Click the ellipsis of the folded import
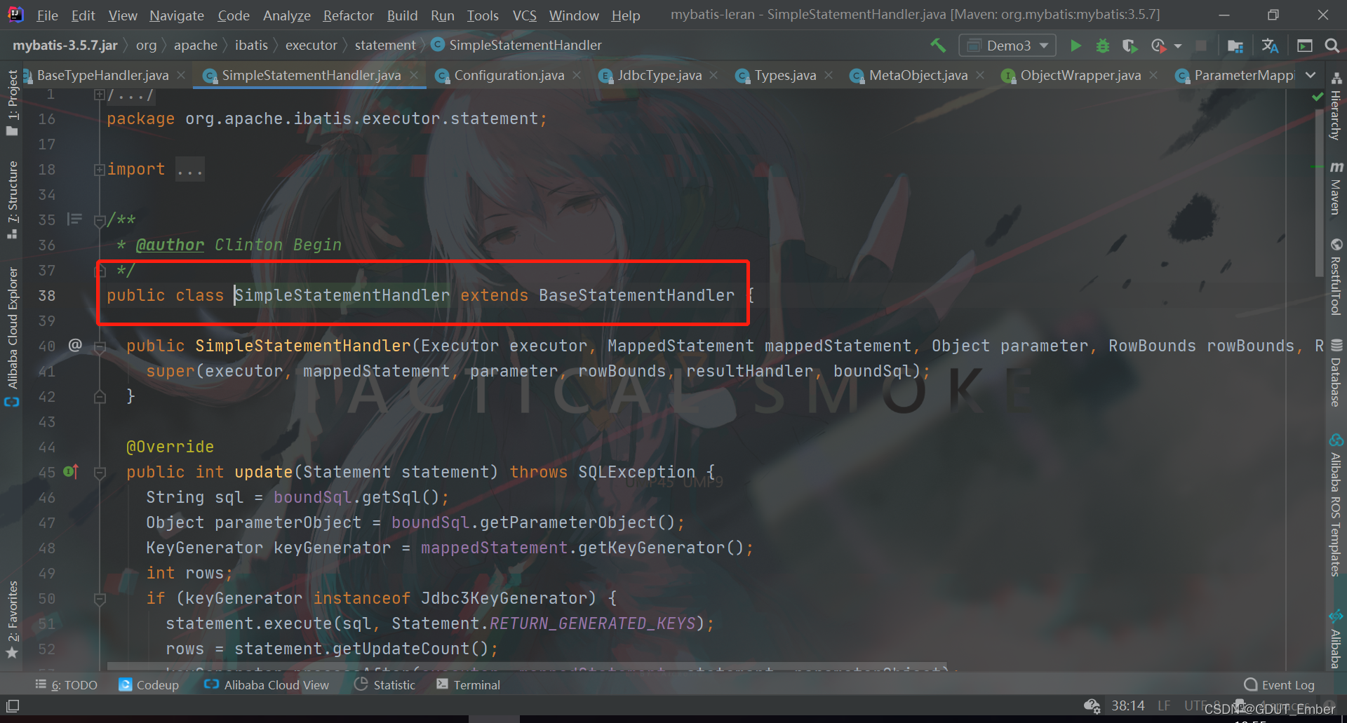This screenshot has width=1347, height=723. point(189,169)
